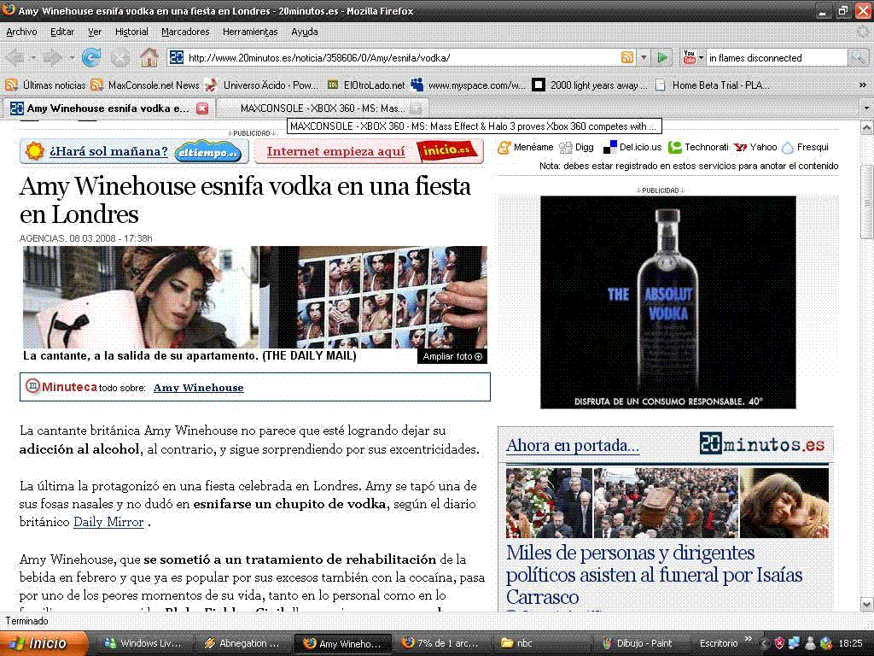Open the Ayuda menu

[x=305, y=32]
